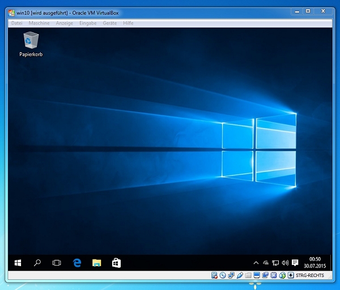Click the overlapping screens video capture icon
Screen dimensions: 340x290
pyautogui.click(x=265, y=275)
